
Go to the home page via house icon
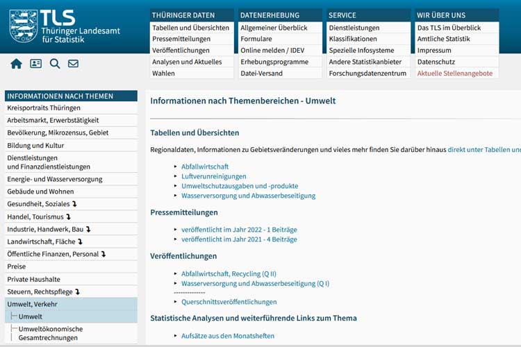(x=16, y=63)
